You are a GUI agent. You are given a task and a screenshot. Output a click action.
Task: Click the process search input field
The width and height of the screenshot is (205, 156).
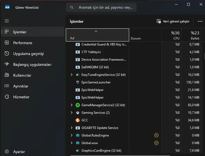[104, 8]
